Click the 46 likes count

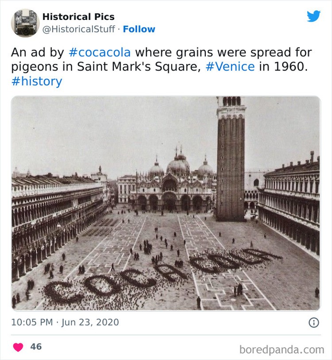(x=36, y=347)
